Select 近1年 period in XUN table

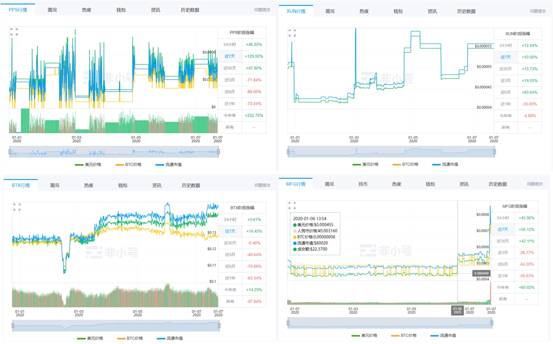tap(505, 104)
